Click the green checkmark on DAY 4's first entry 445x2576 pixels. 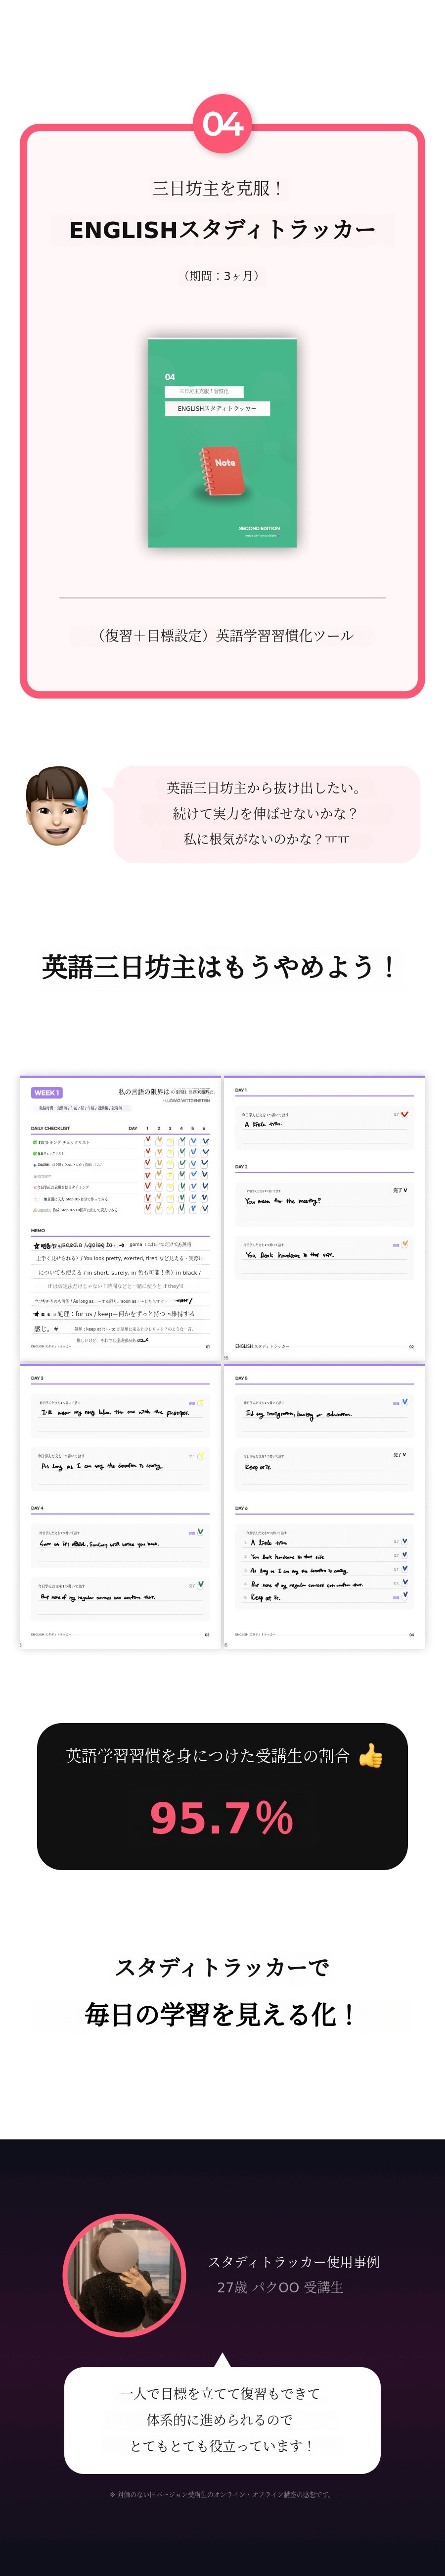click(x=201, y=1531)
